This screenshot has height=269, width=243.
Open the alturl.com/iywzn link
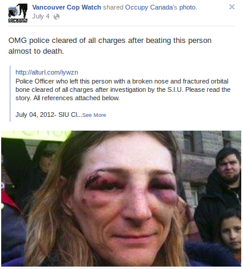47,72
